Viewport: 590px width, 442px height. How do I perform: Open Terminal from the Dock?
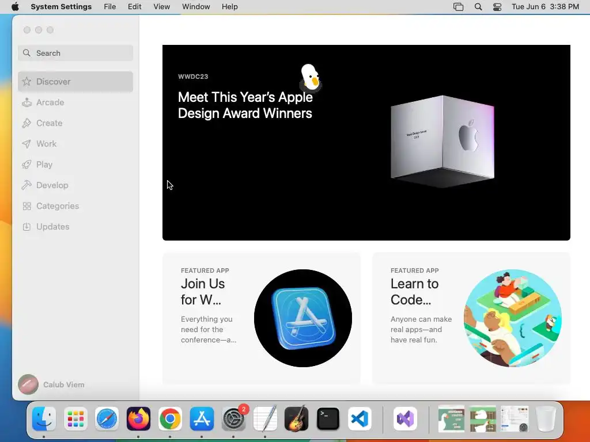[x=328, y=418]
